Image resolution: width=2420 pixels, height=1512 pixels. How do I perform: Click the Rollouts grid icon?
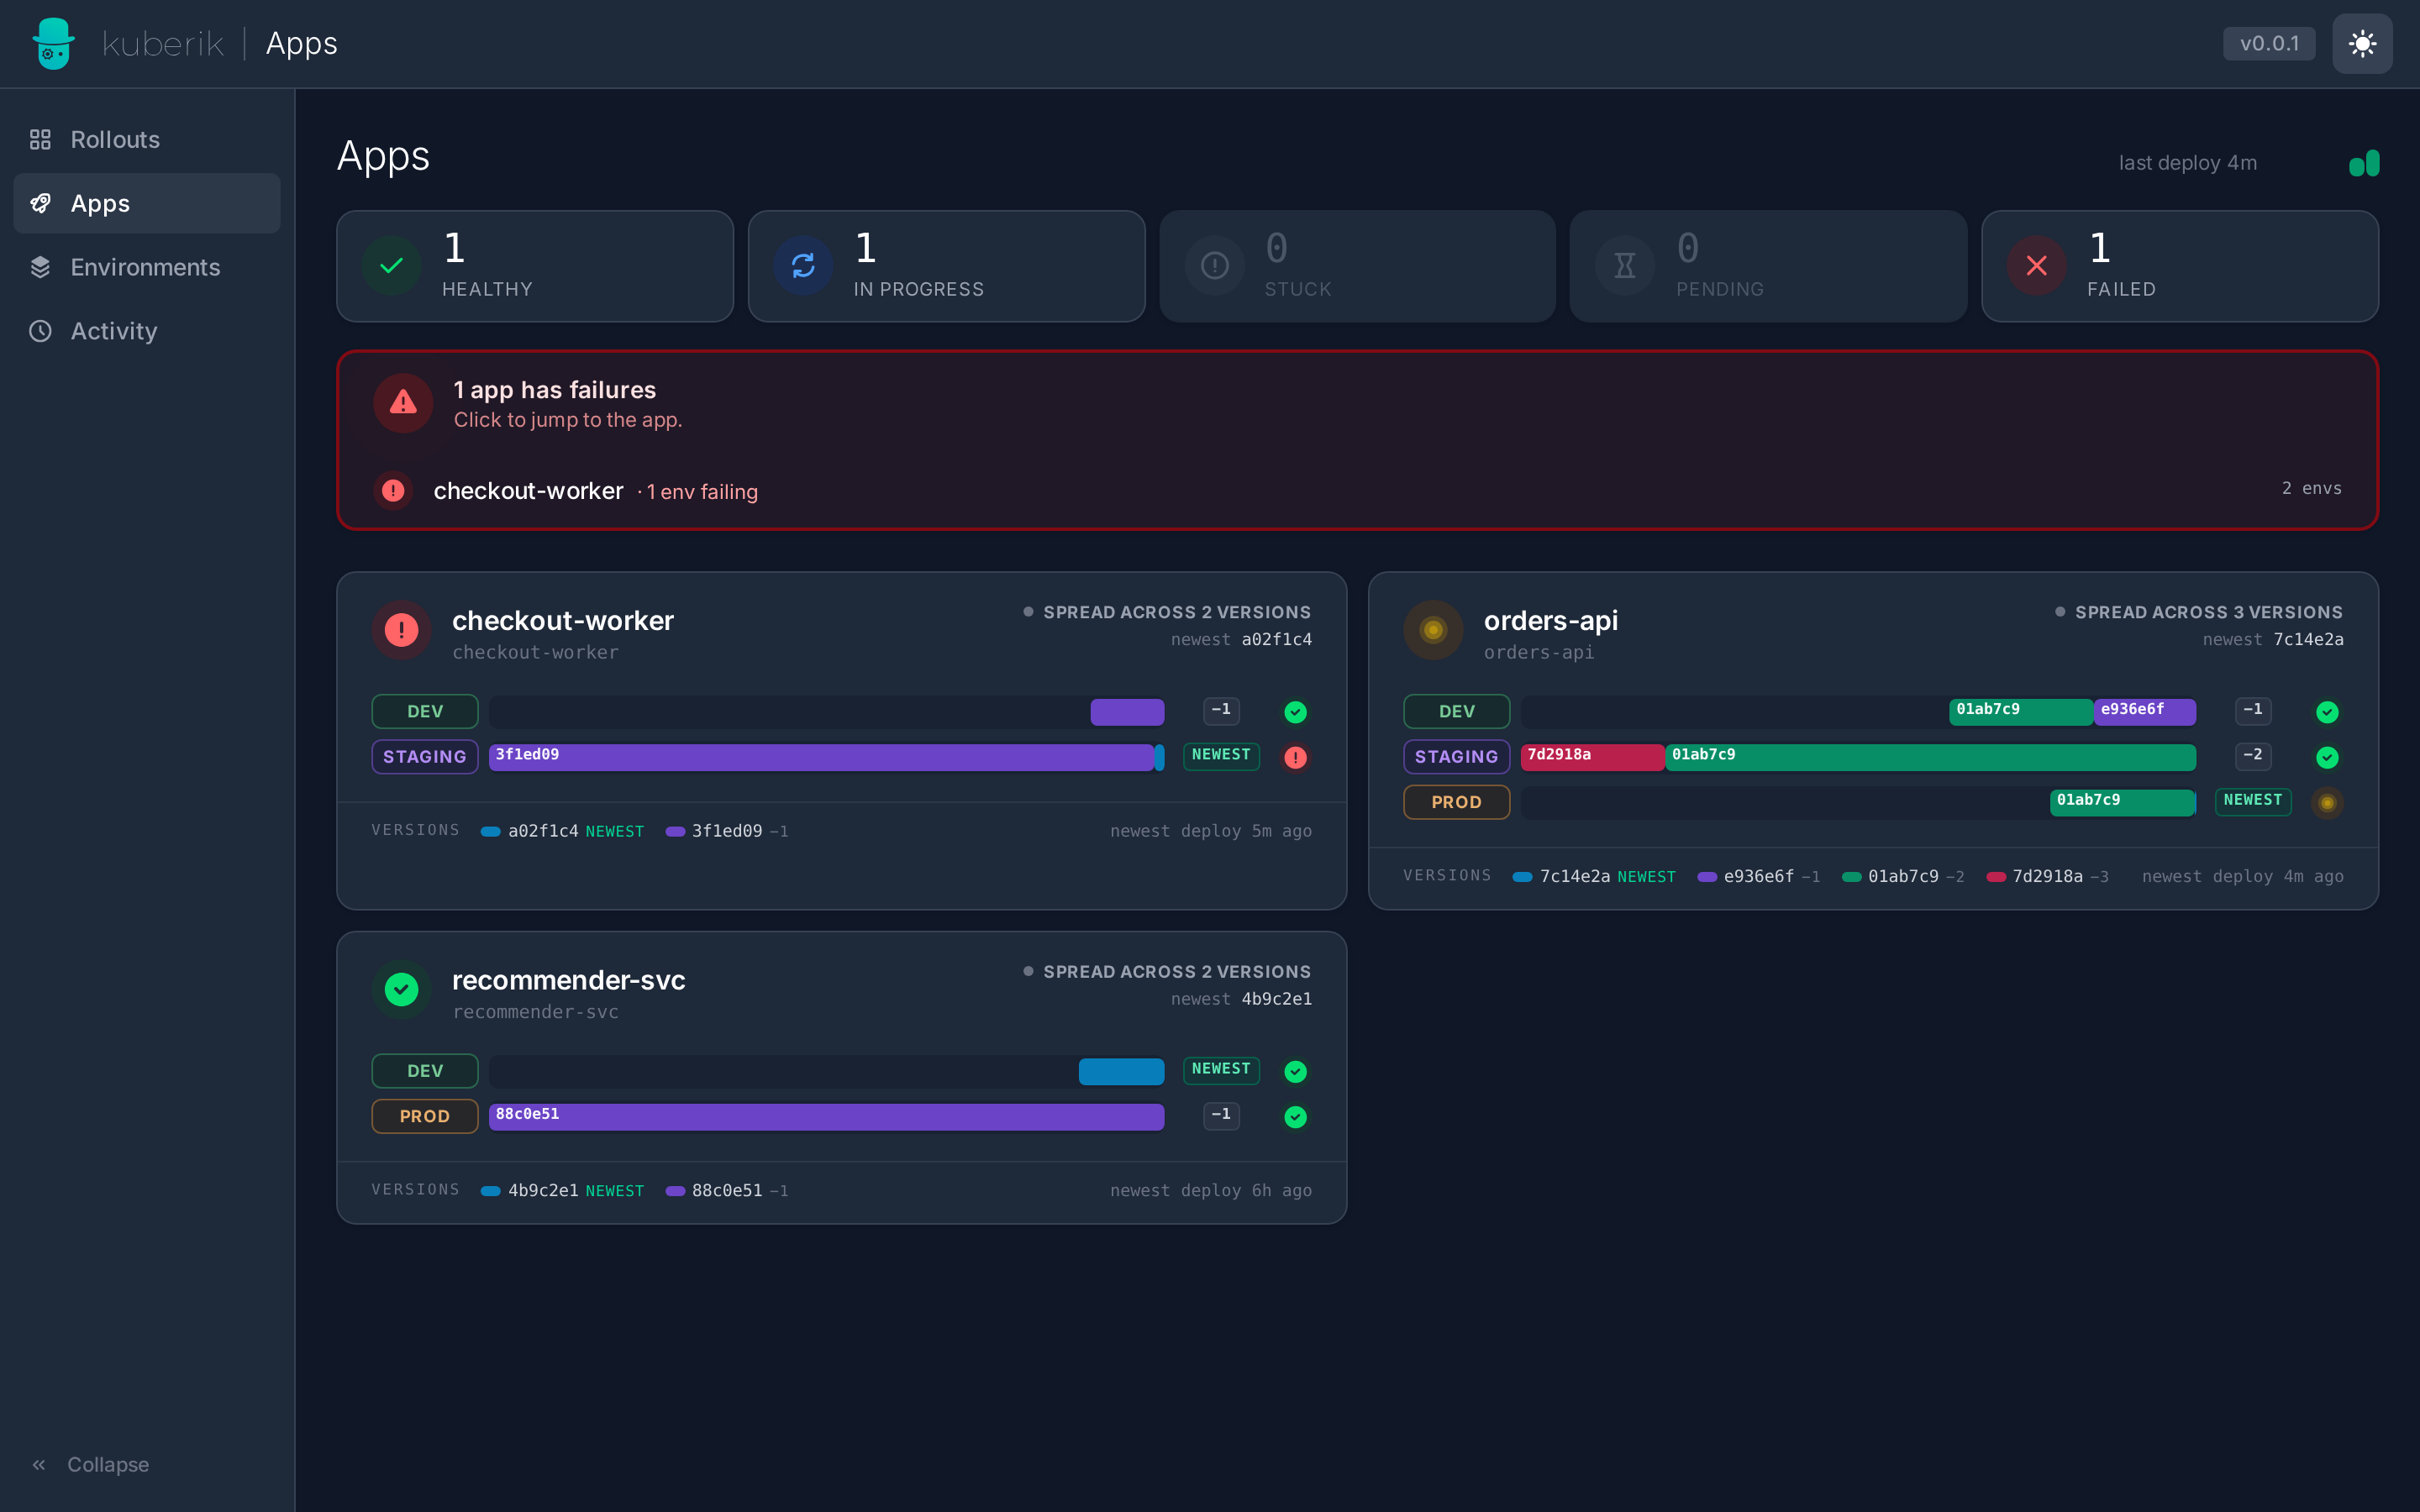(40, 139)
